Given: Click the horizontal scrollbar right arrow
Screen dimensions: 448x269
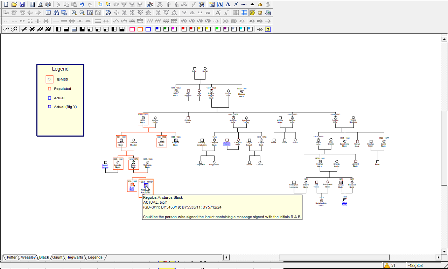Looking at the screenshot, I should [x=439, y=257].
